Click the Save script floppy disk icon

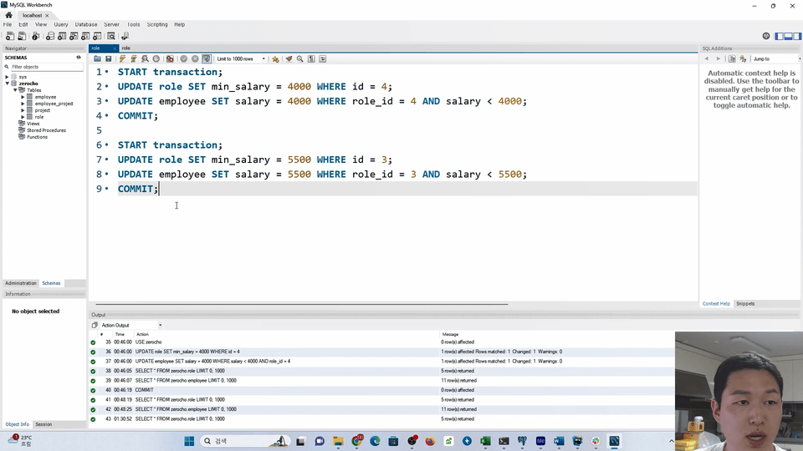tap(108, 59)
